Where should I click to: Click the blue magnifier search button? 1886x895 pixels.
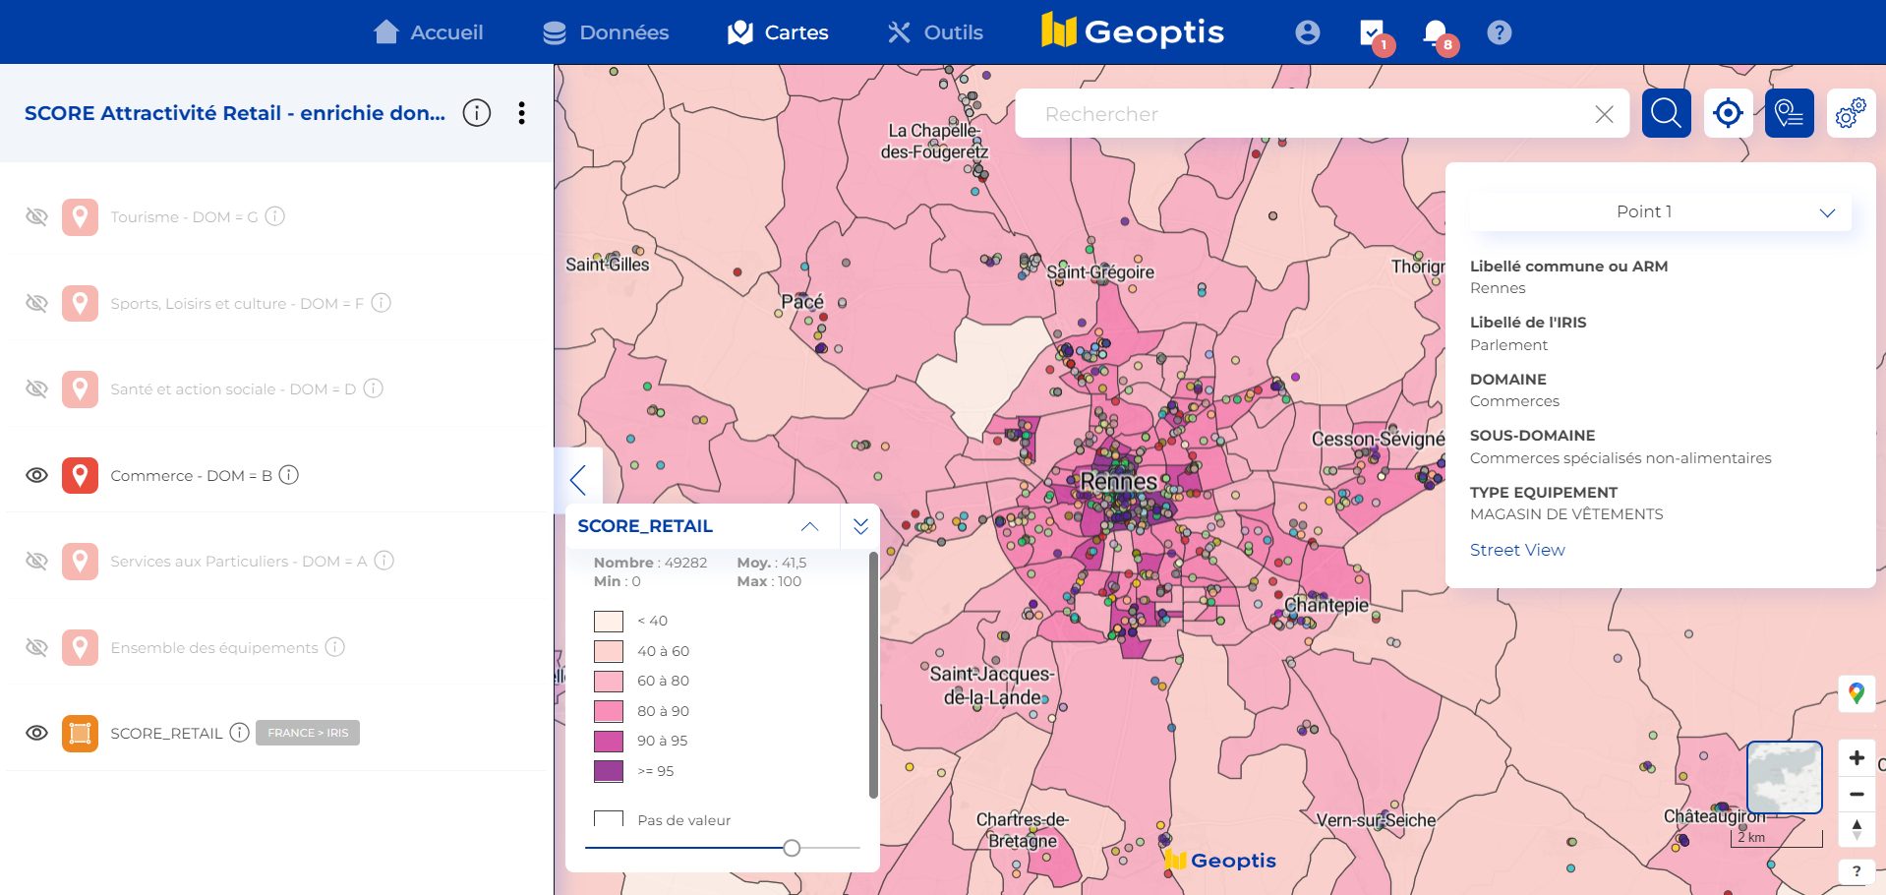pos(1666,113)
